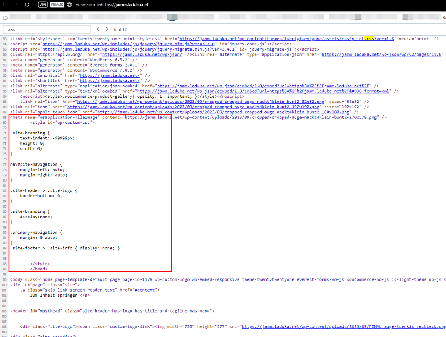The height and width of the screenshot is (337, 446).
Task: Follow the #content skip-link anchor
Action: point(144,290)
